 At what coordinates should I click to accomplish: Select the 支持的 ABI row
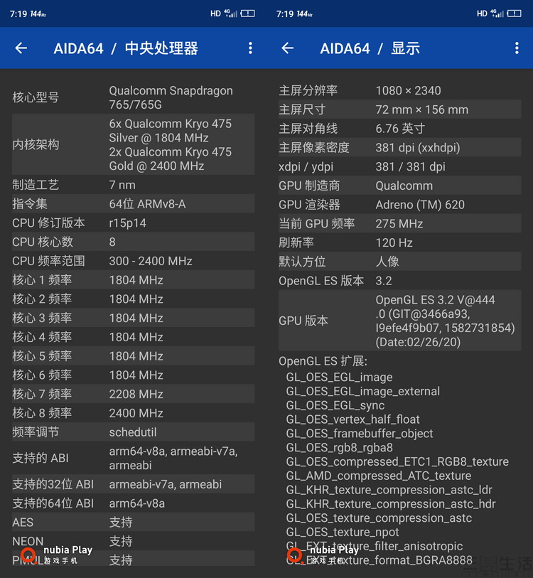click(134, 458)
